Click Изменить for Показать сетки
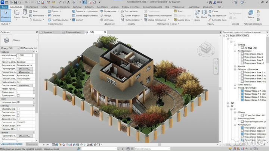 pyautogui.click(x=25, y=85)
